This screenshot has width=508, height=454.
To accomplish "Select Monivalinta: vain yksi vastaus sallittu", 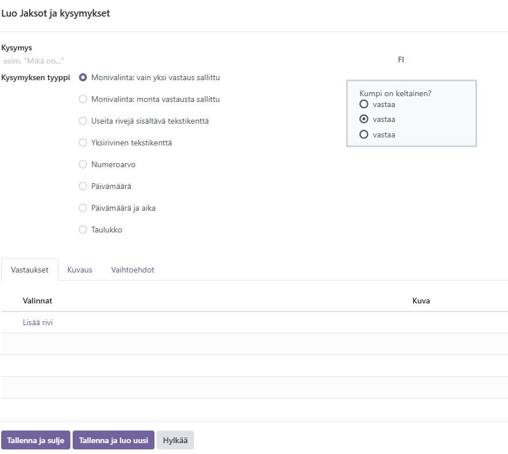I will coord(83,77).
